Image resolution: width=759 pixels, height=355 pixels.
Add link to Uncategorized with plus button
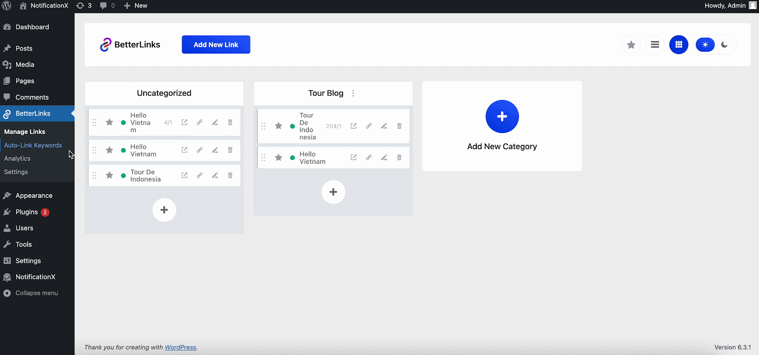click(x=164, y=210)
